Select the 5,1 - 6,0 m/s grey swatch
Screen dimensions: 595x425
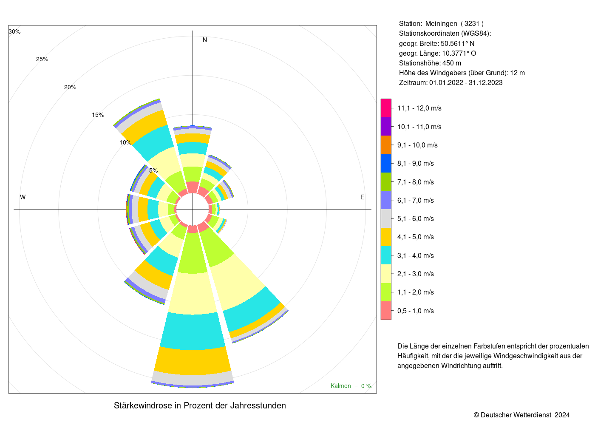(386, 218)
